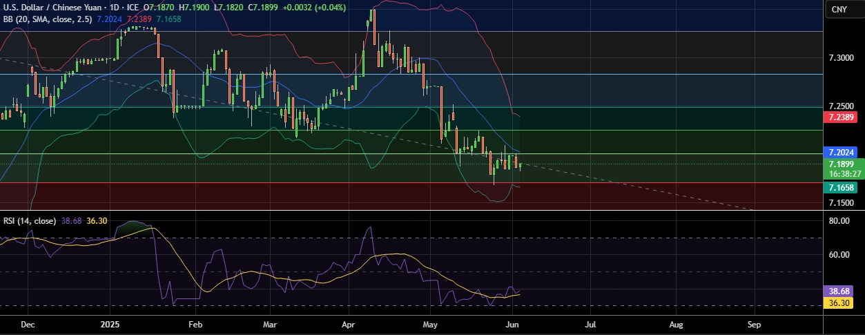Click the 60.00 RSI axis label
Screen dimensions: 865x335
(x=839, y=255)
